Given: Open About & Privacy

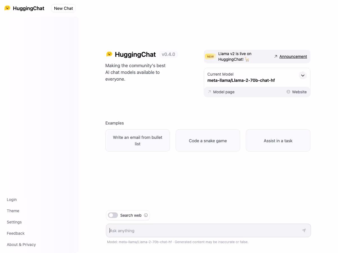Looking at the screenshot, I should point(21,245).
